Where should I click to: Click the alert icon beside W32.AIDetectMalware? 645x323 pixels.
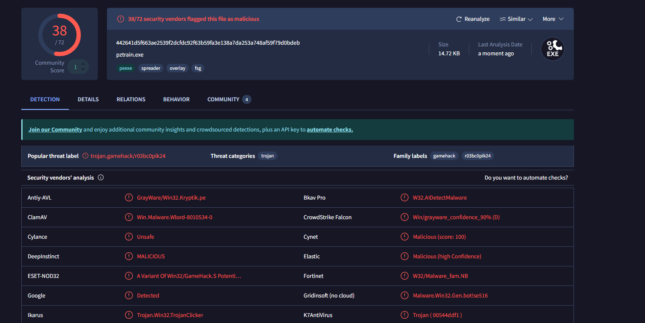[x=405, y=198]
